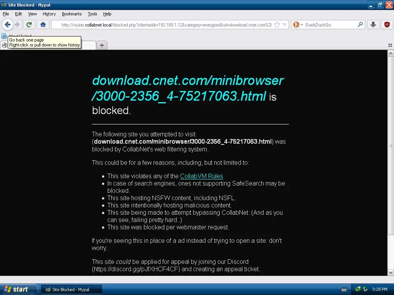Reload the current page
Screen dimensions: 394x295
[x=29, y=25]
